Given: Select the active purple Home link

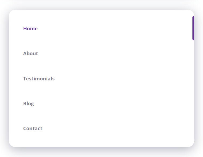Looking at the screenshot, I should coord(30,29).
